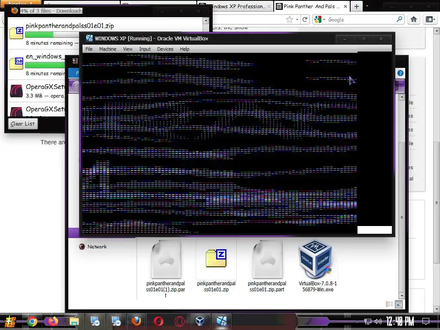Click the en_windows iso download icon
Viewport: 440px width, 330px height.
click(x=16, y=64)
